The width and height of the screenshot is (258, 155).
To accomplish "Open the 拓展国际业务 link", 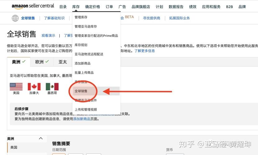I will point(180,18).
